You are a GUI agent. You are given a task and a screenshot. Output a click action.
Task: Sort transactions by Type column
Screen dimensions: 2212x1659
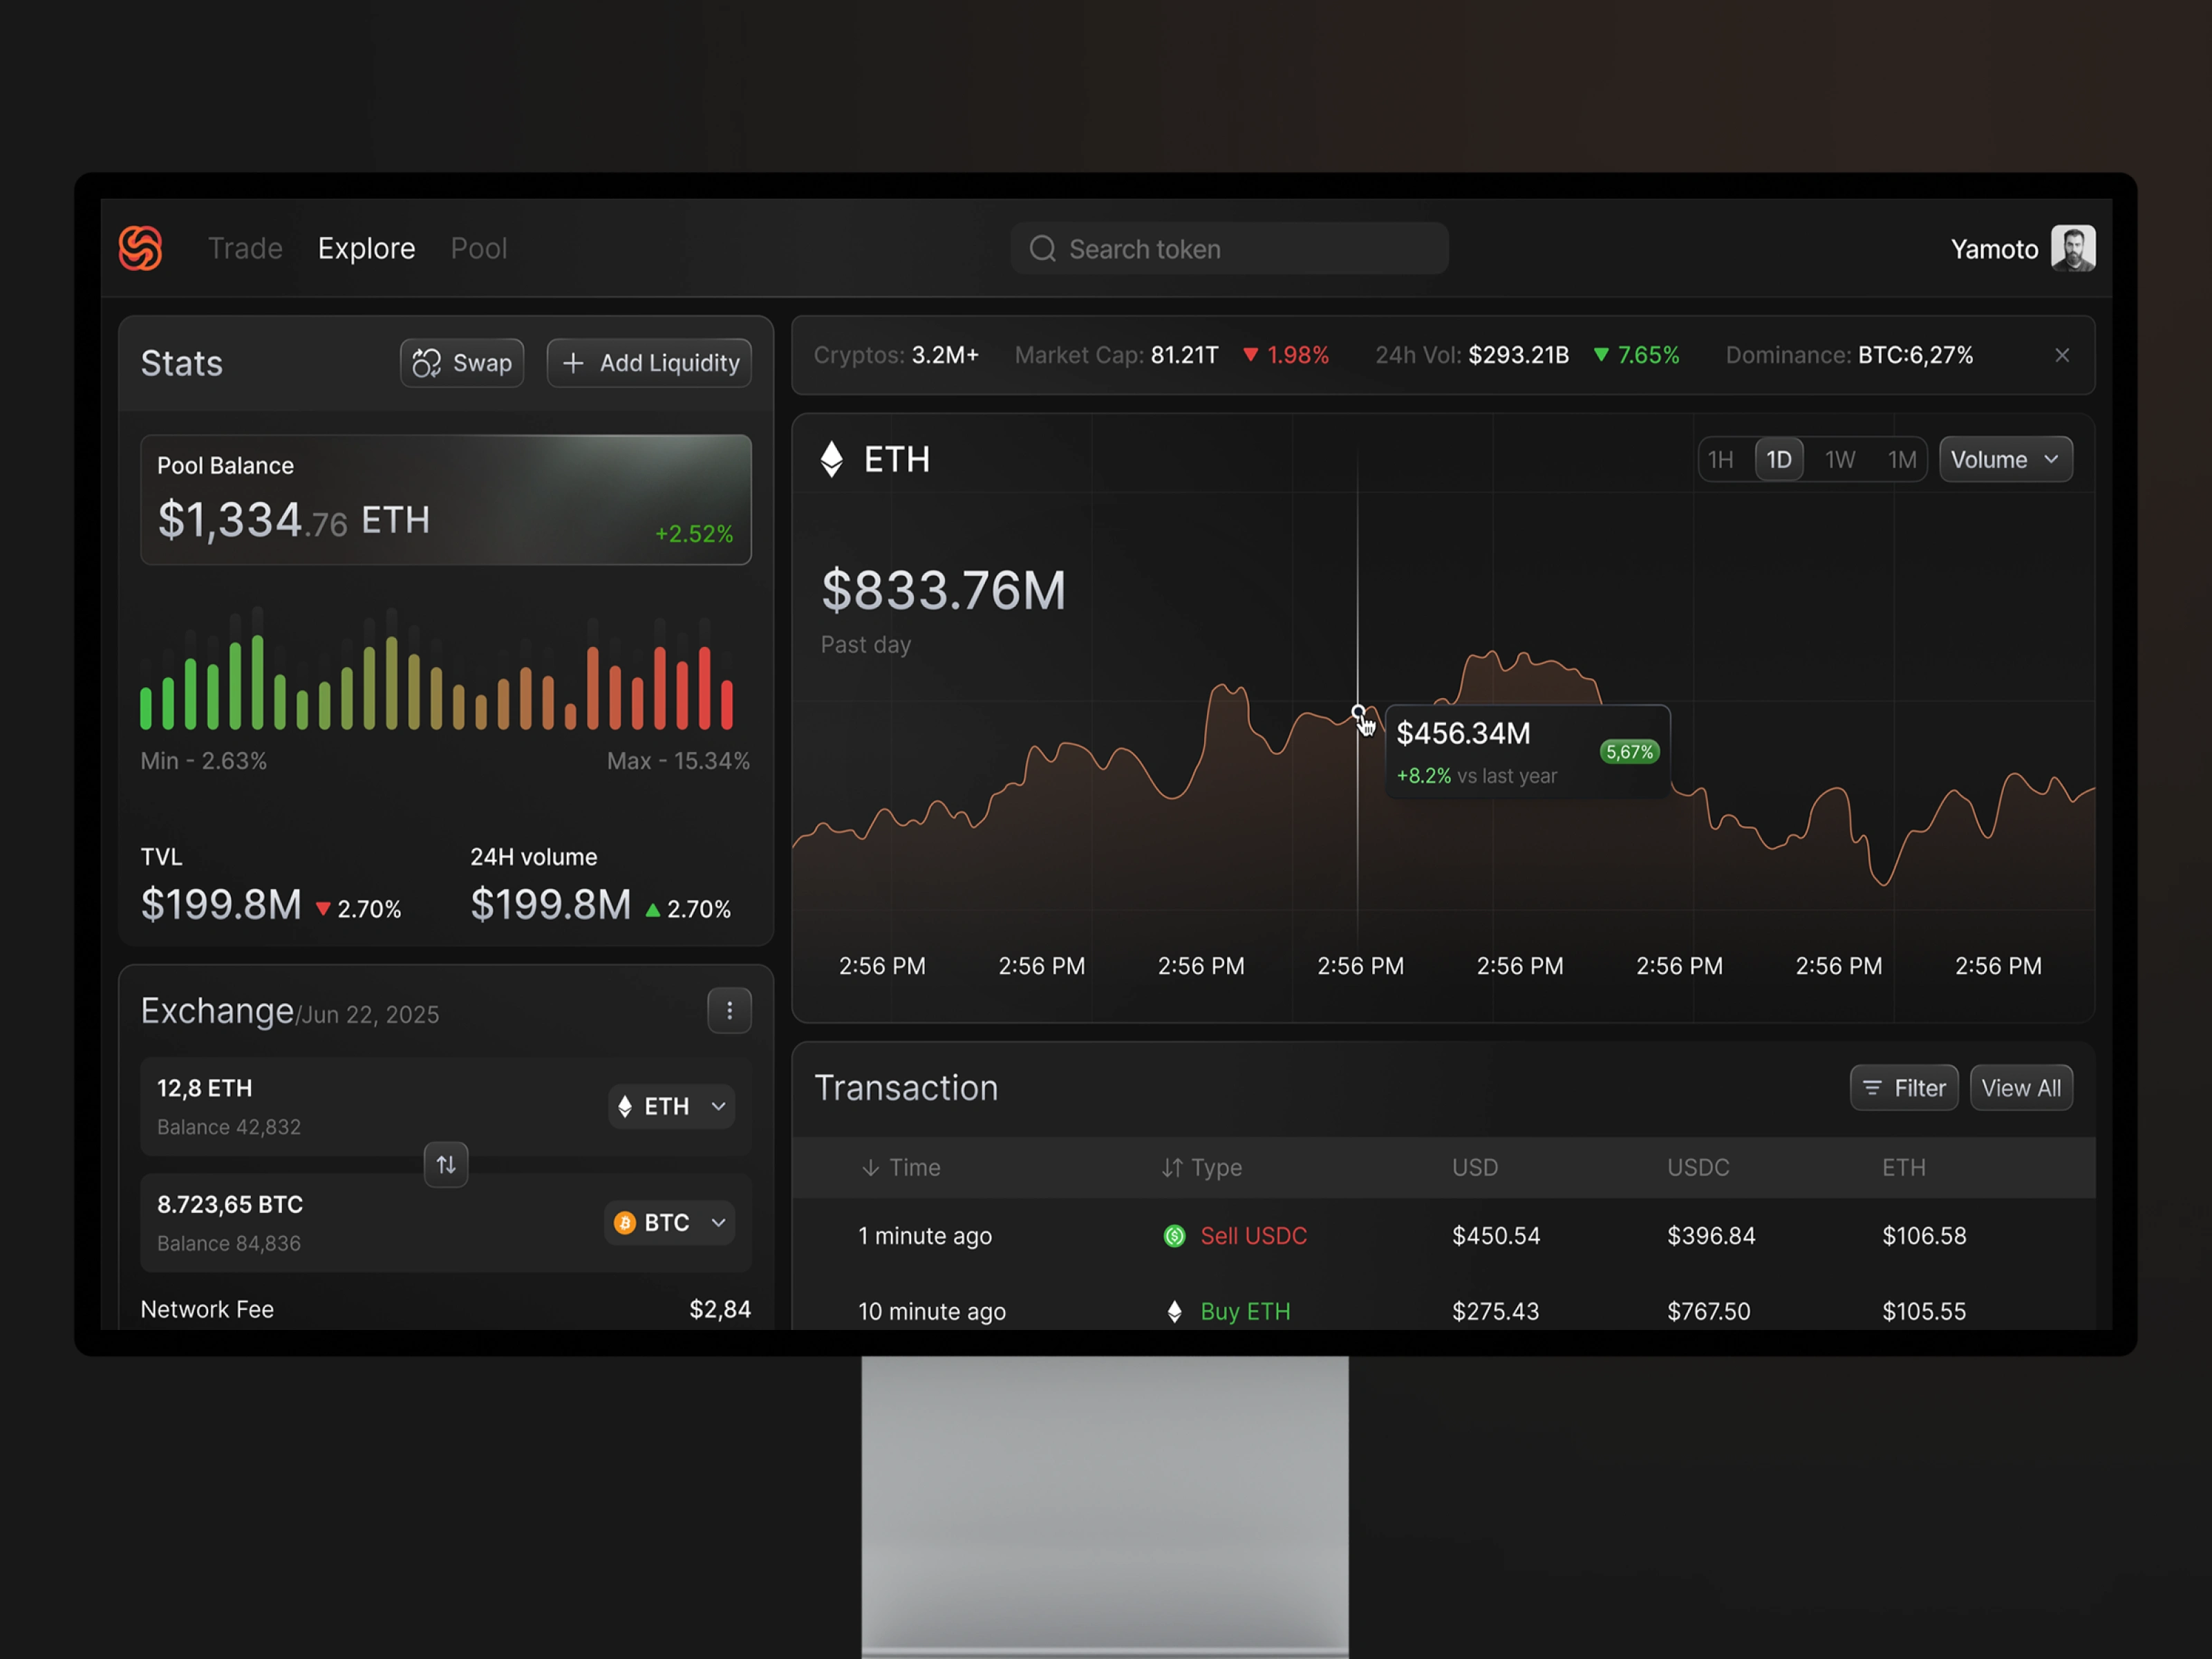(x=1201, y=1167)
